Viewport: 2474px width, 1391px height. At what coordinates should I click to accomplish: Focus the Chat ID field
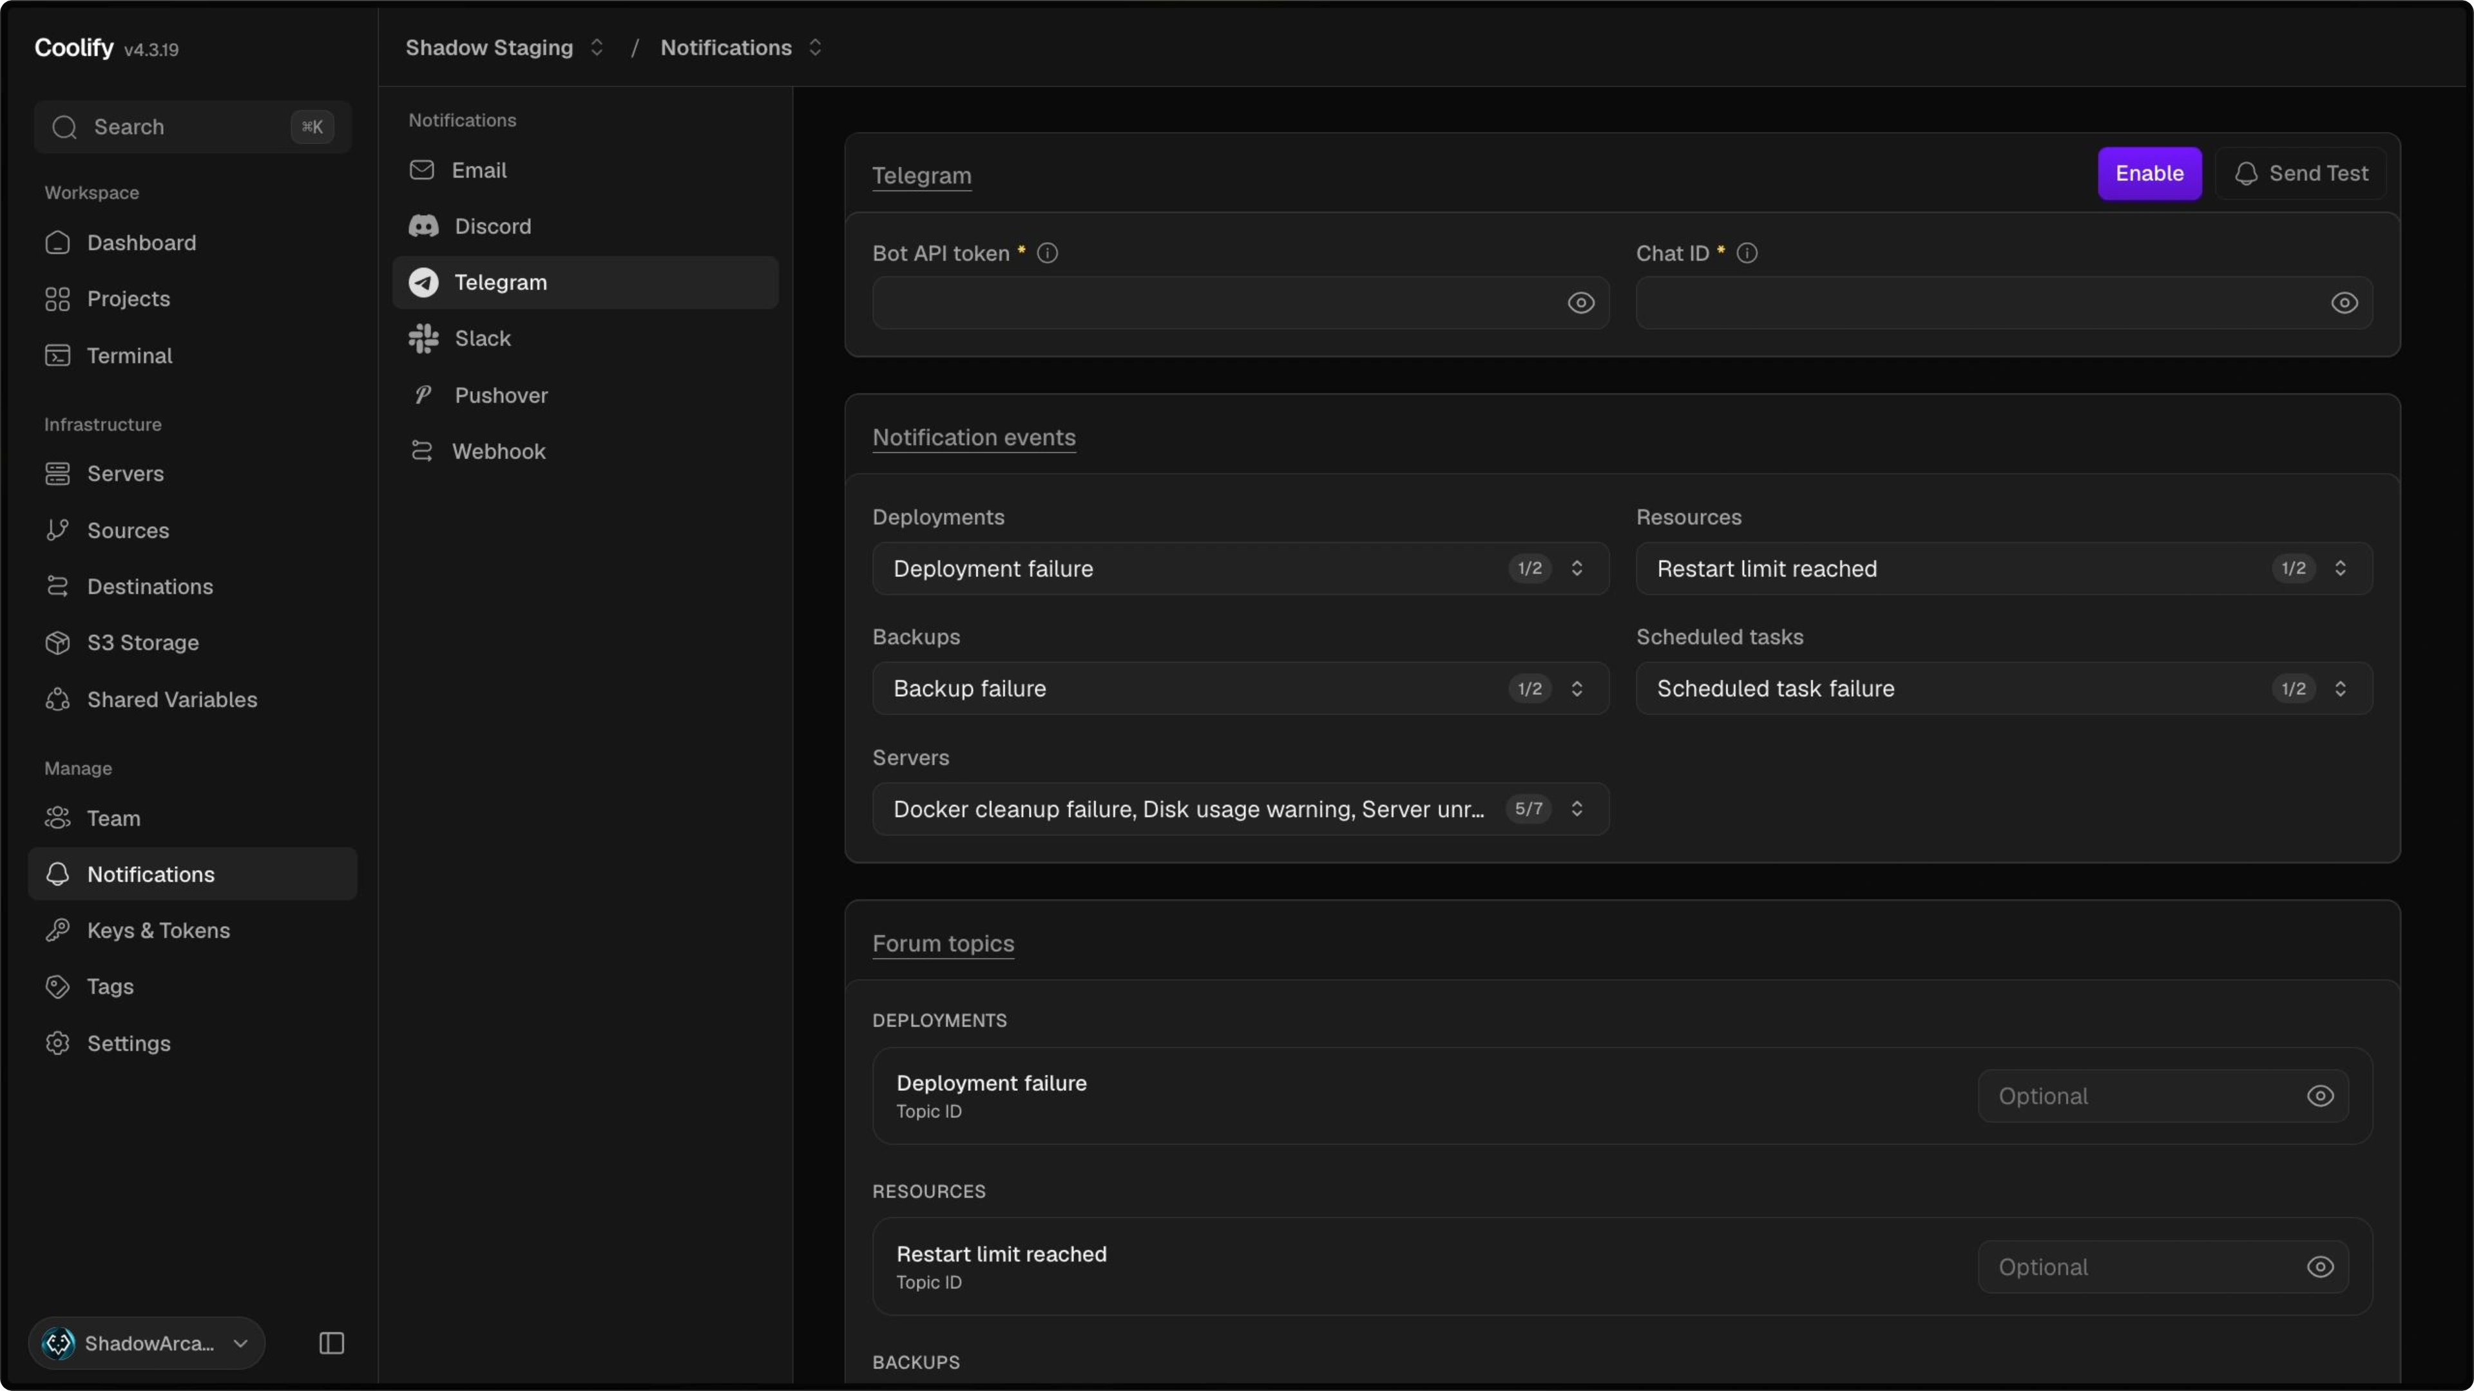pos(2004,303)
